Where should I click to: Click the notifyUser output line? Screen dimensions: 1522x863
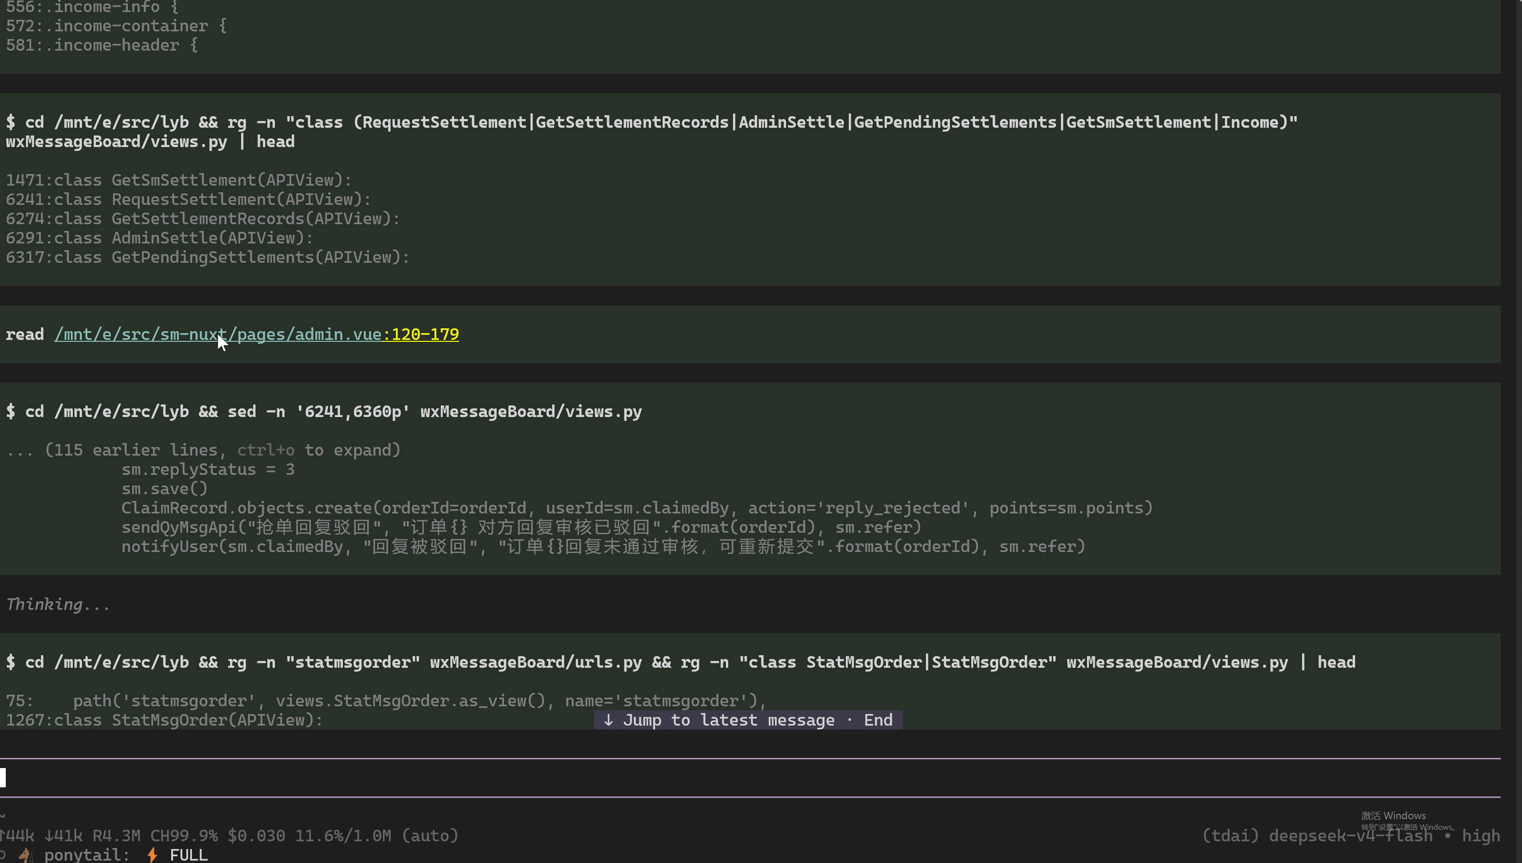[x=604, y=547]
